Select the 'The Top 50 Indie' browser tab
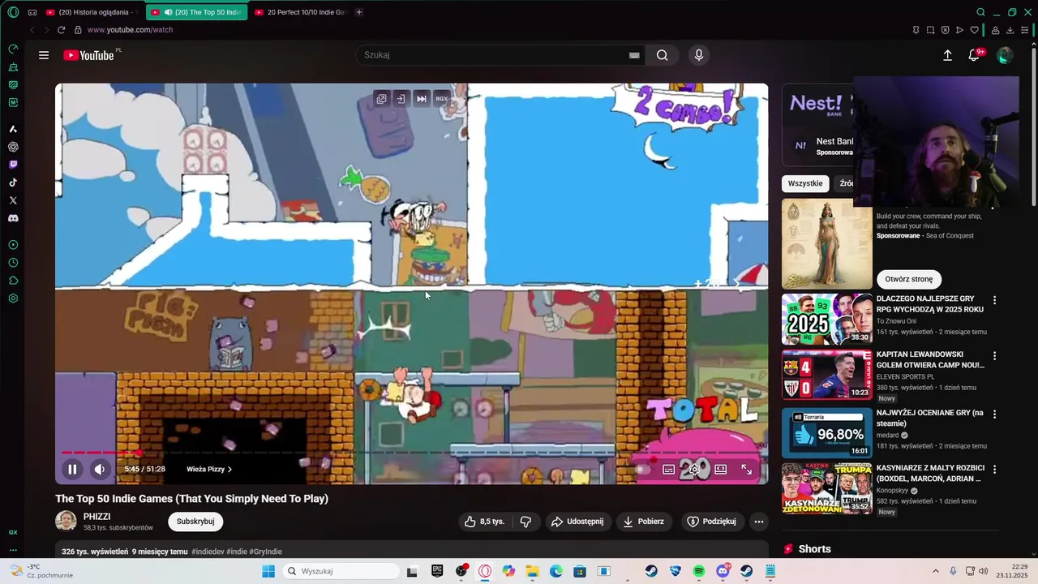This screenshot has width=1038, height=584. (x=197, y=12)
